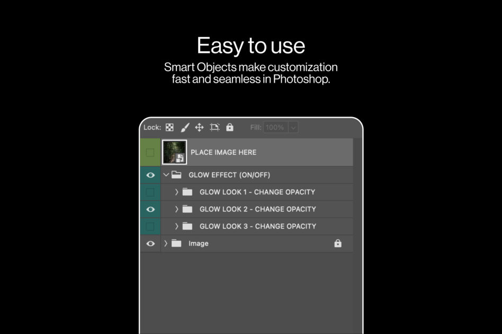Open the Fill percentage dropdown arrow
The image size is (502, 334).
pos(293,128)
